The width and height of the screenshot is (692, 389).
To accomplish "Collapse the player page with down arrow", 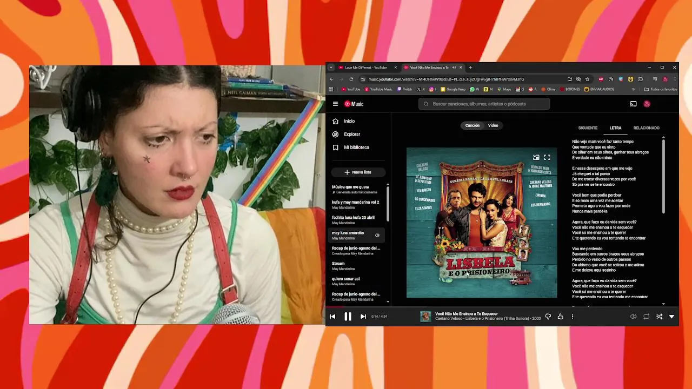I will coord(671,317).
